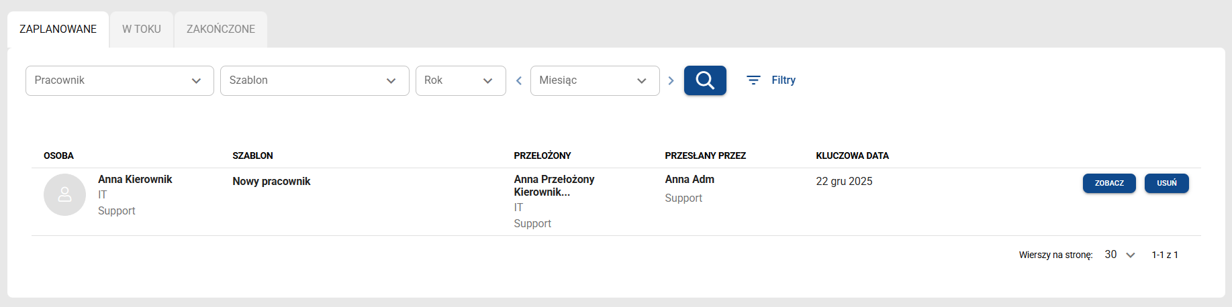Click Anna Kierownik's avatar placeholder
Image resolution: width=1232 pixels, height=307 pixels.
[64, 194]
